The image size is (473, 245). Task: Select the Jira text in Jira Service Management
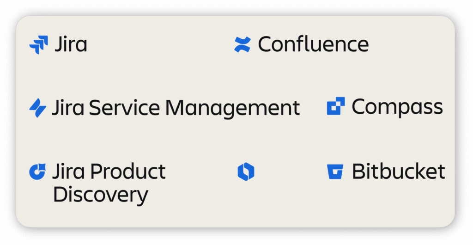coord(68,108)
